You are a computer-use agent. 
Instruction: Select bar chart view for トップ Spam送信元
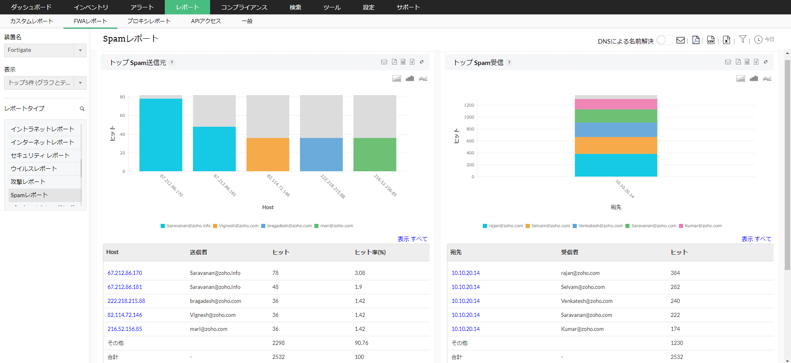[x=410, y=79]
